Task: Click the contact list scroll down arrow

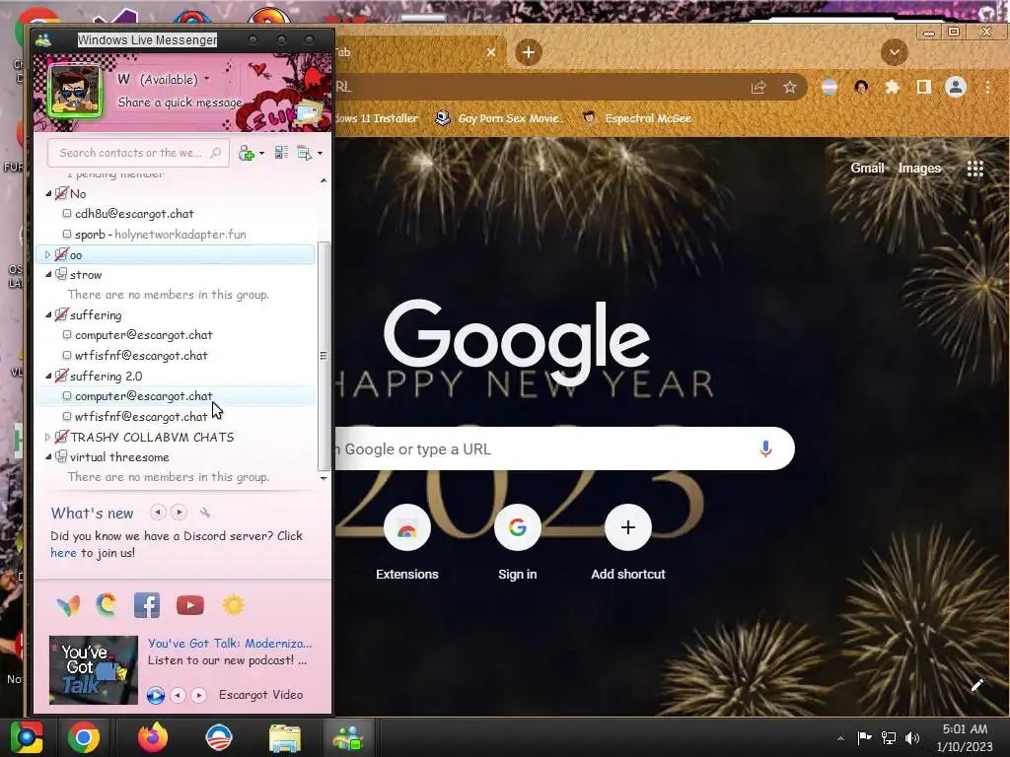Action: [x=324, y=478]
